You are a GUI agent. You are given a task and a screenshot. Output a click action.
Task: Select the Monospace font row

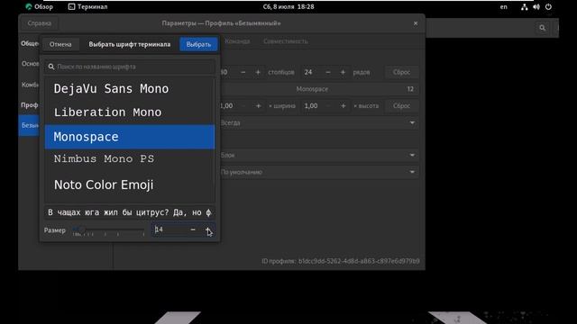(130, 137)
